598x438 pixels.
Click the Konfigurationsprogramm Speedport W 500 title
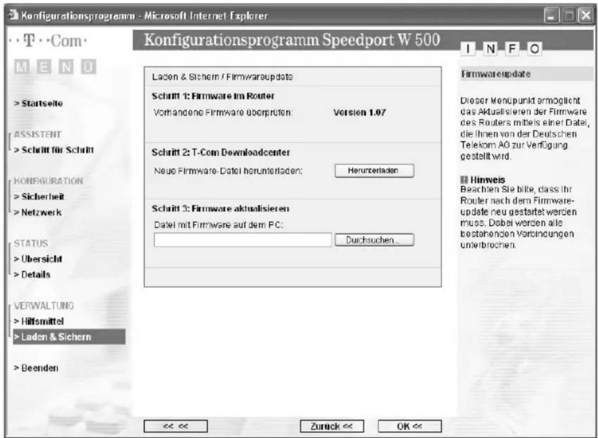[292, 40]
